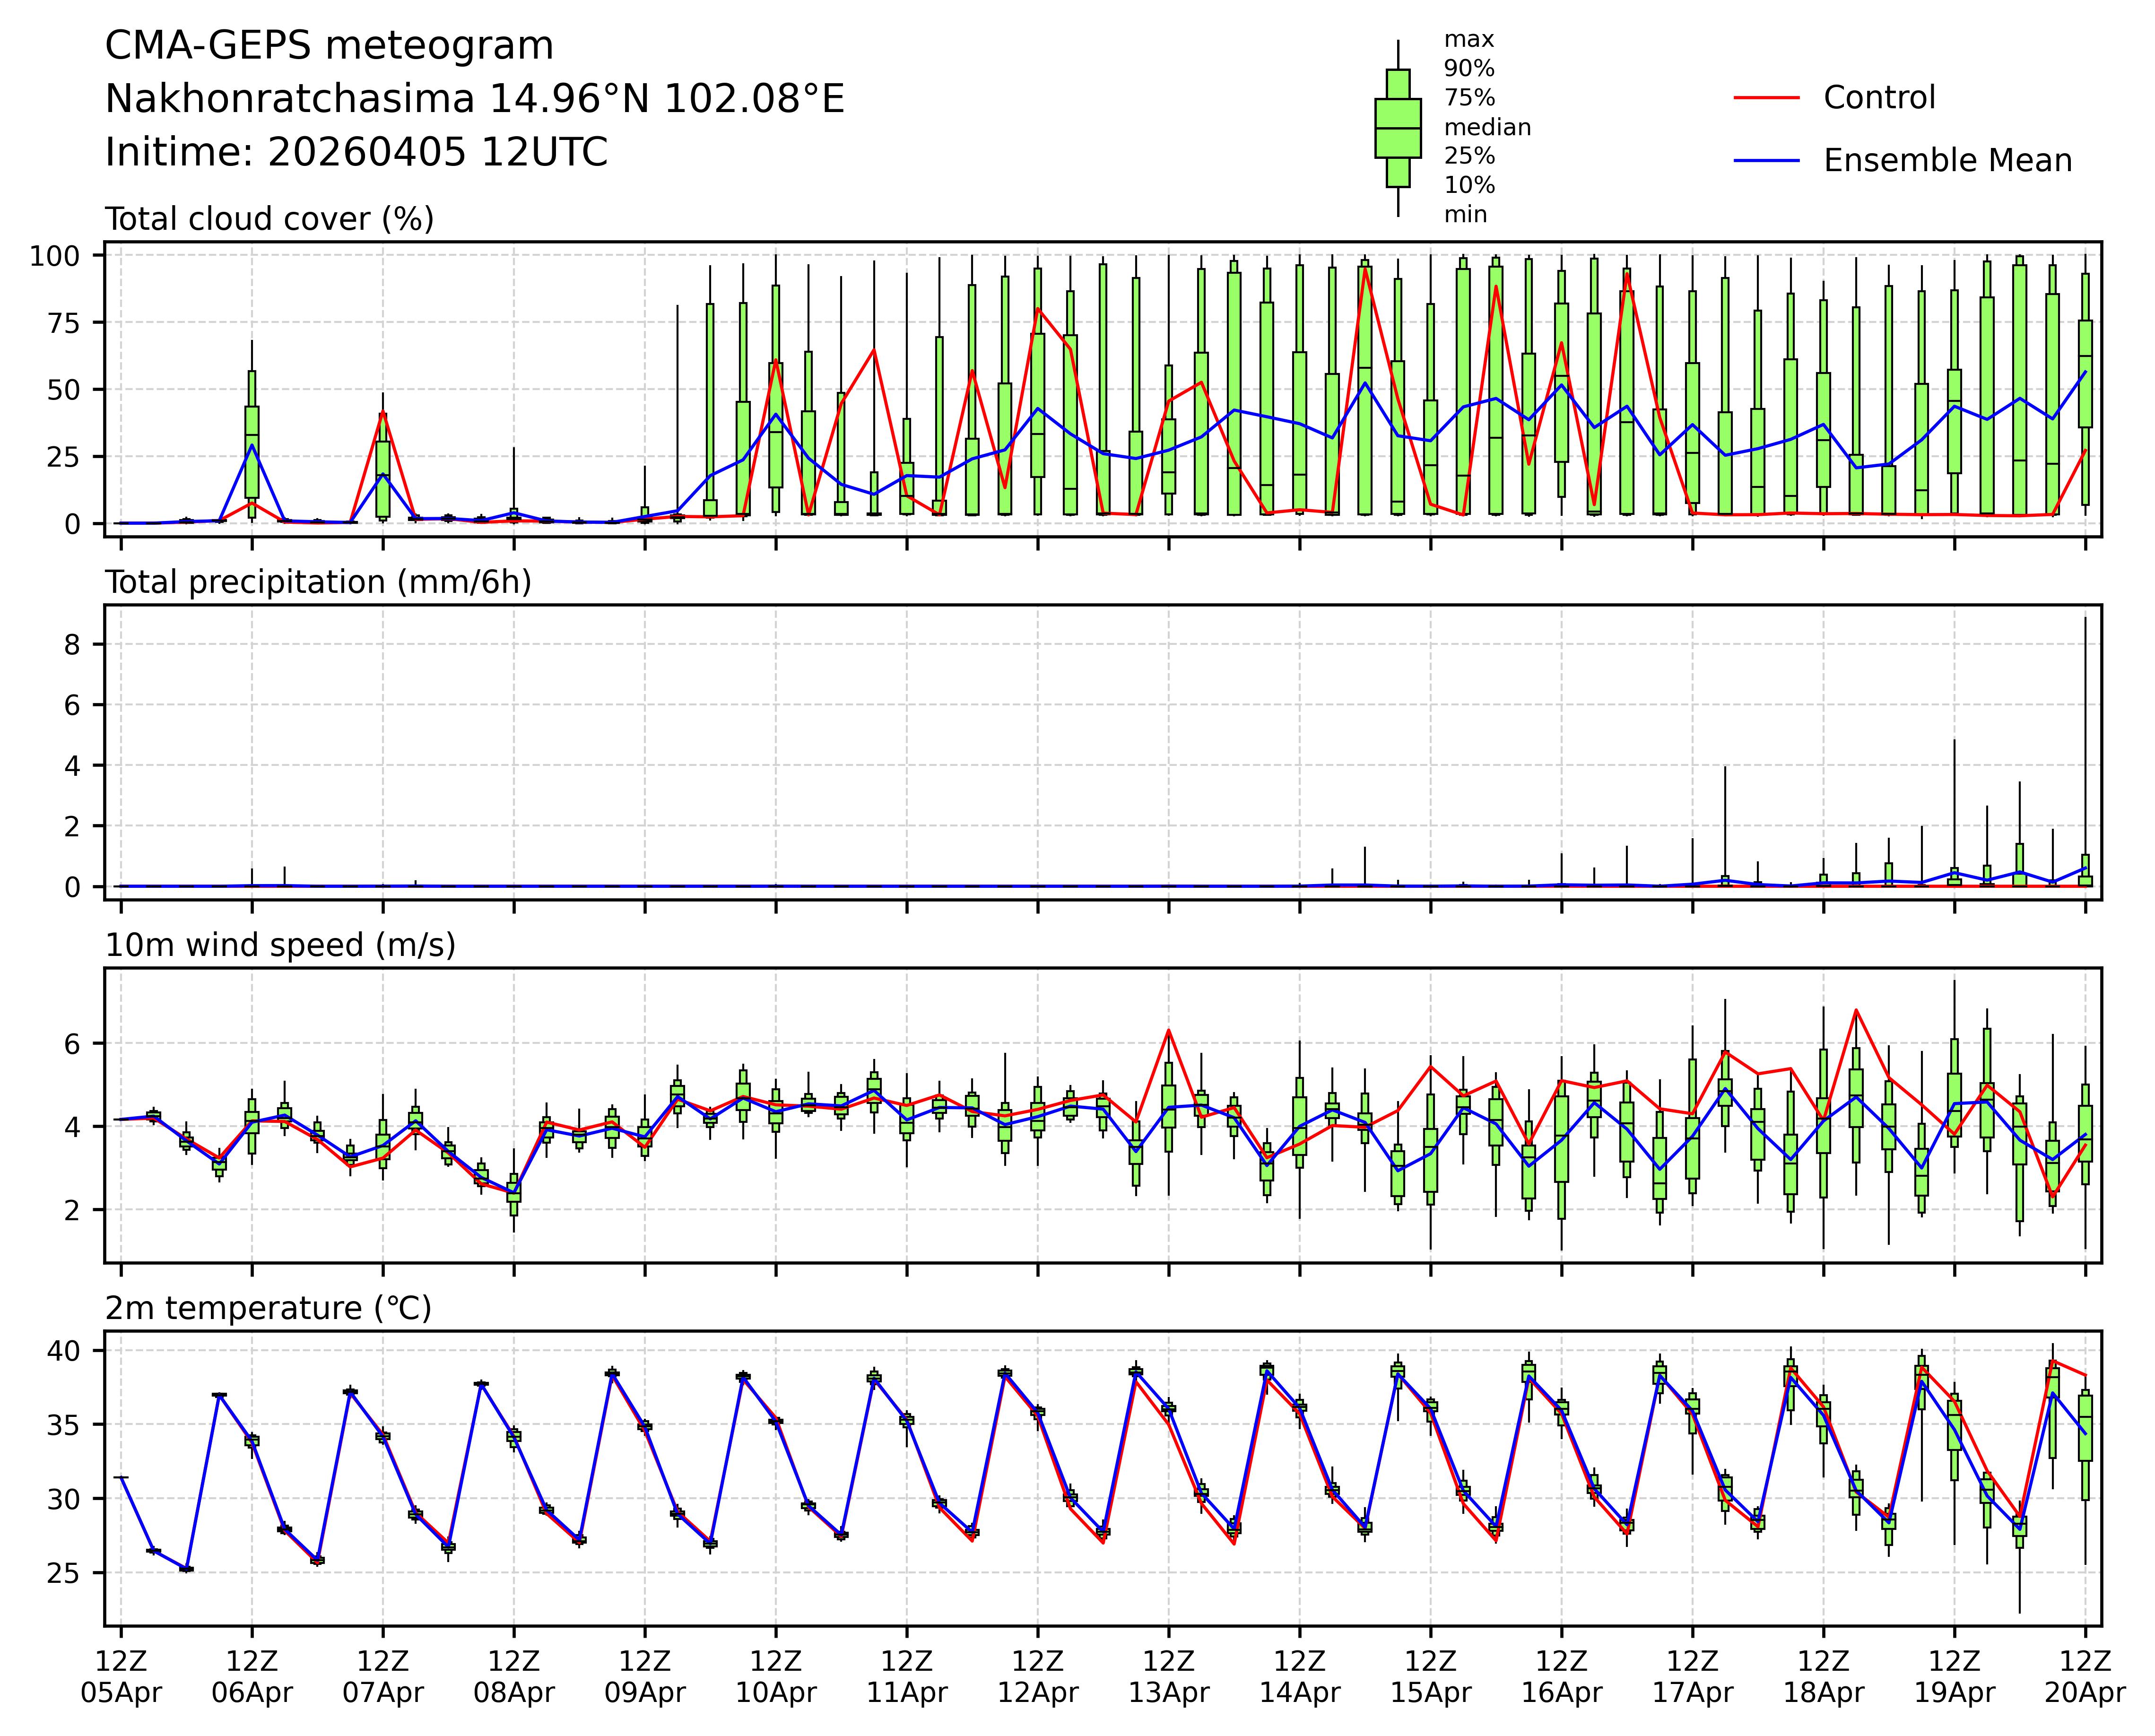
Task: Click the Initime 20260405 12UTC text
Action: (x=356, y=153)
